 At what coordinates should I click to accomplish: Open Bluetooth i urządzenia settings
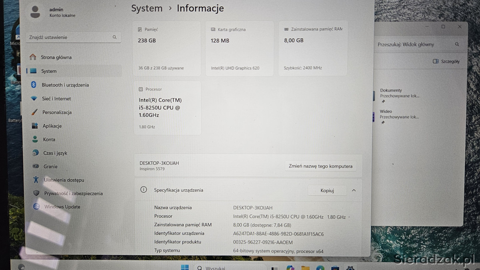point(74,85)
